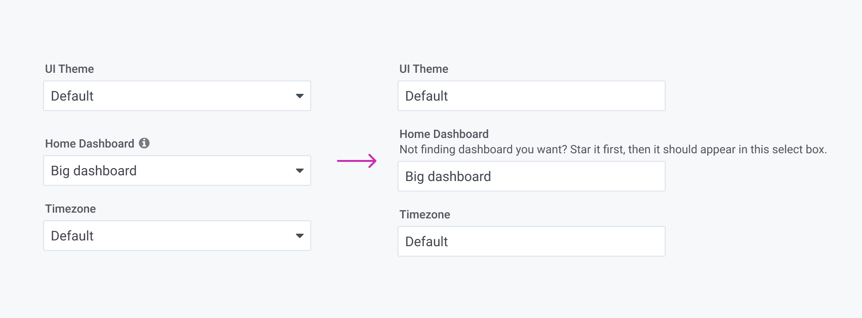Open the Timezone select that has a caret
The width and height of the screenshot is (862, 318).
(x=177, y=236)
